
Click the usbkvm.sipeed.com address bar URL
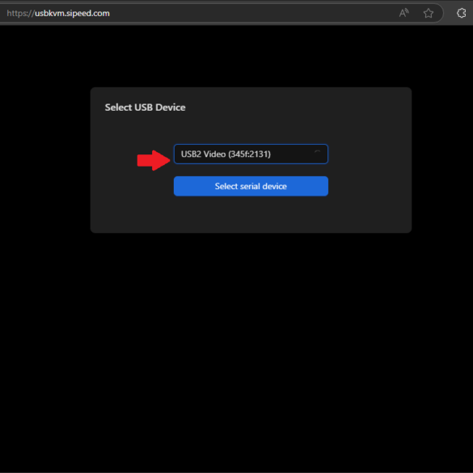[58, 13]
